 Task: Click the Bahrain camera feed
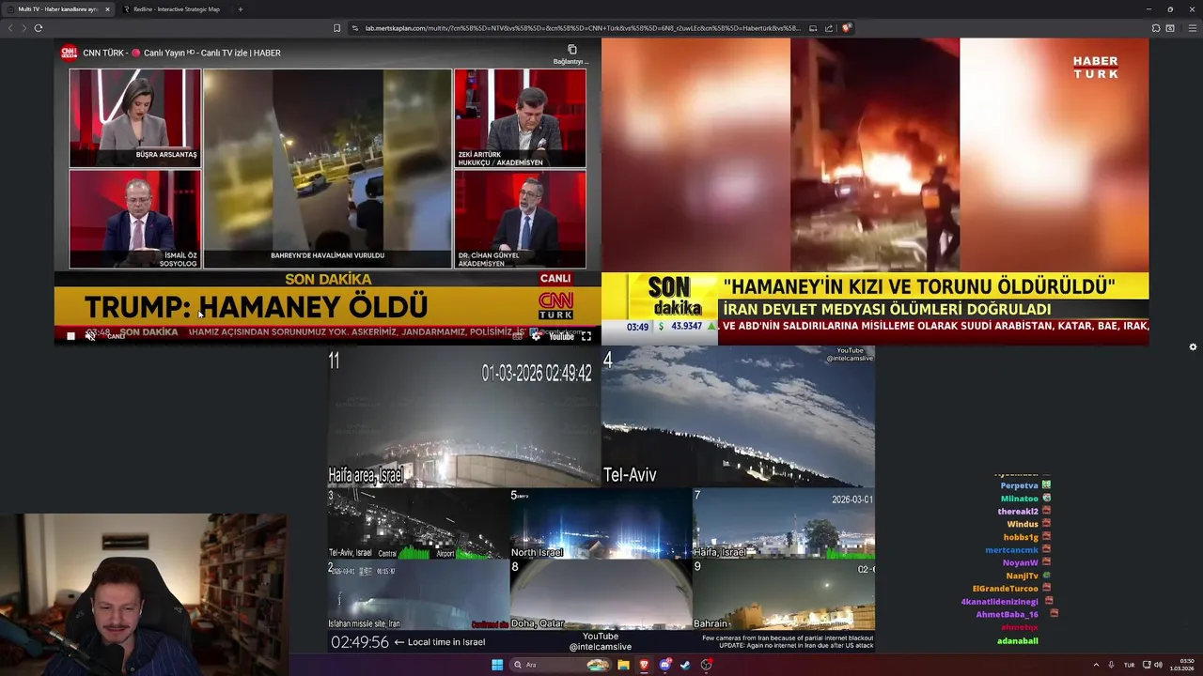[784, 594]
